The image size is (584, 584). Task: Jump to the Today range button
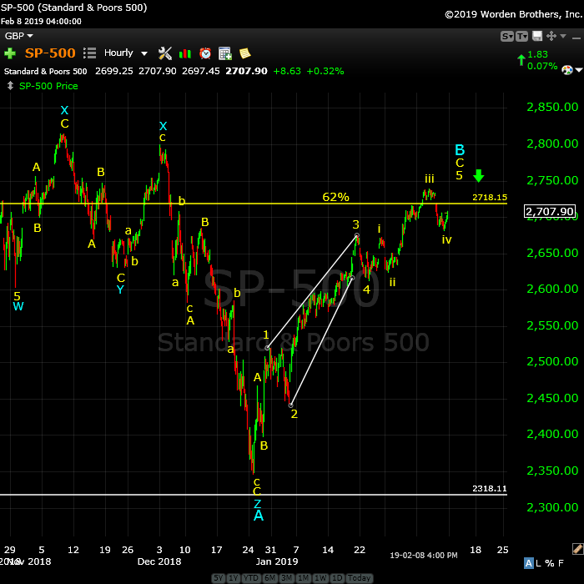click(359, 577)
